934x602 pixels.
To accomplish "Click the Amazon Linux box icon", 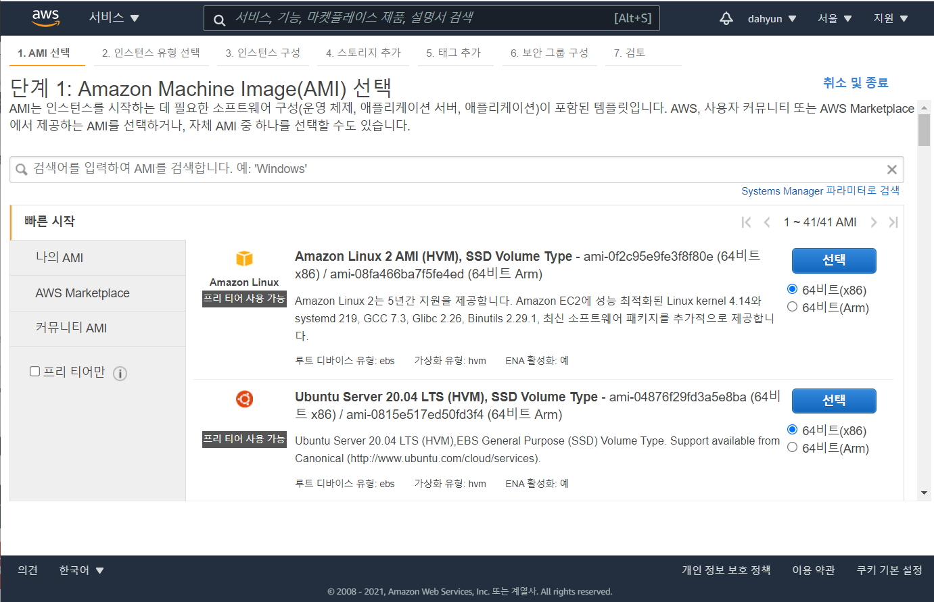I will (x=244, y=258).
